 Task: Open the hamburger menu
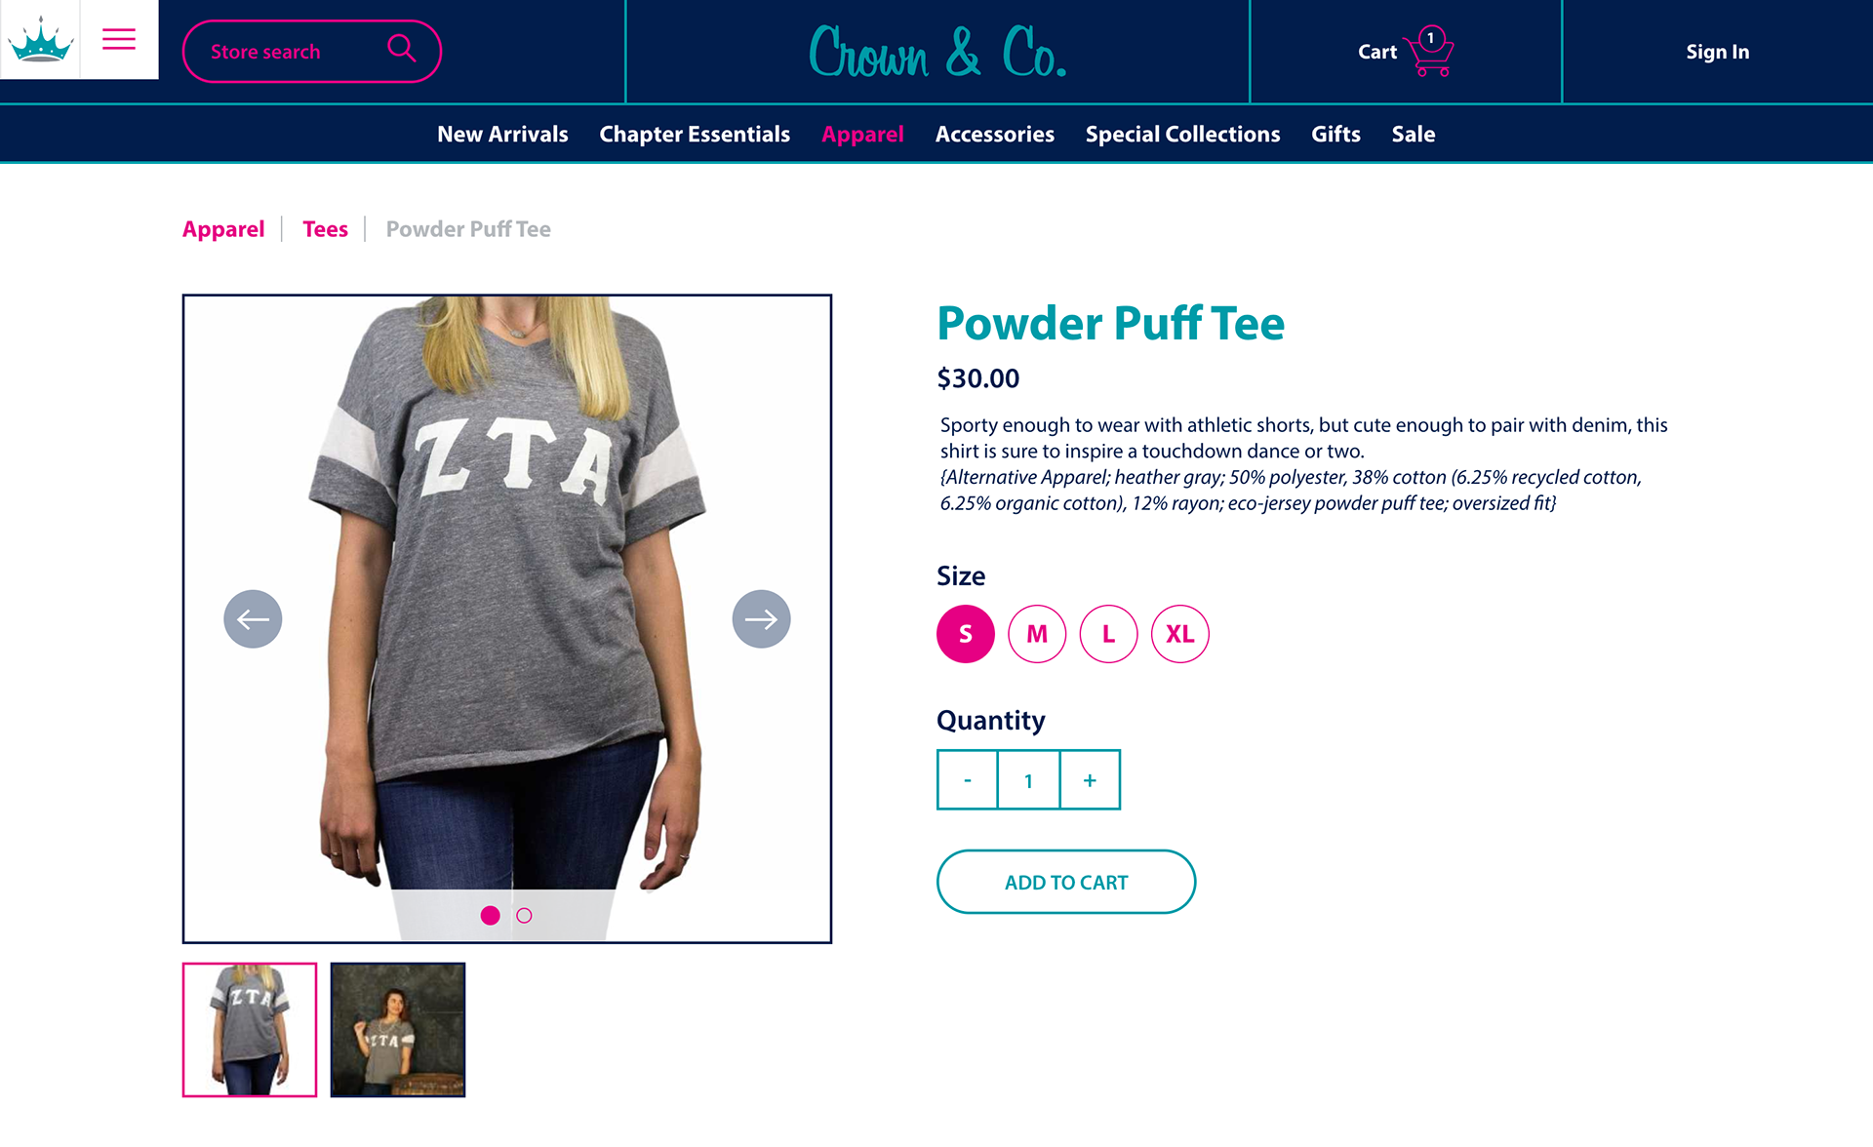pos(119,39)
